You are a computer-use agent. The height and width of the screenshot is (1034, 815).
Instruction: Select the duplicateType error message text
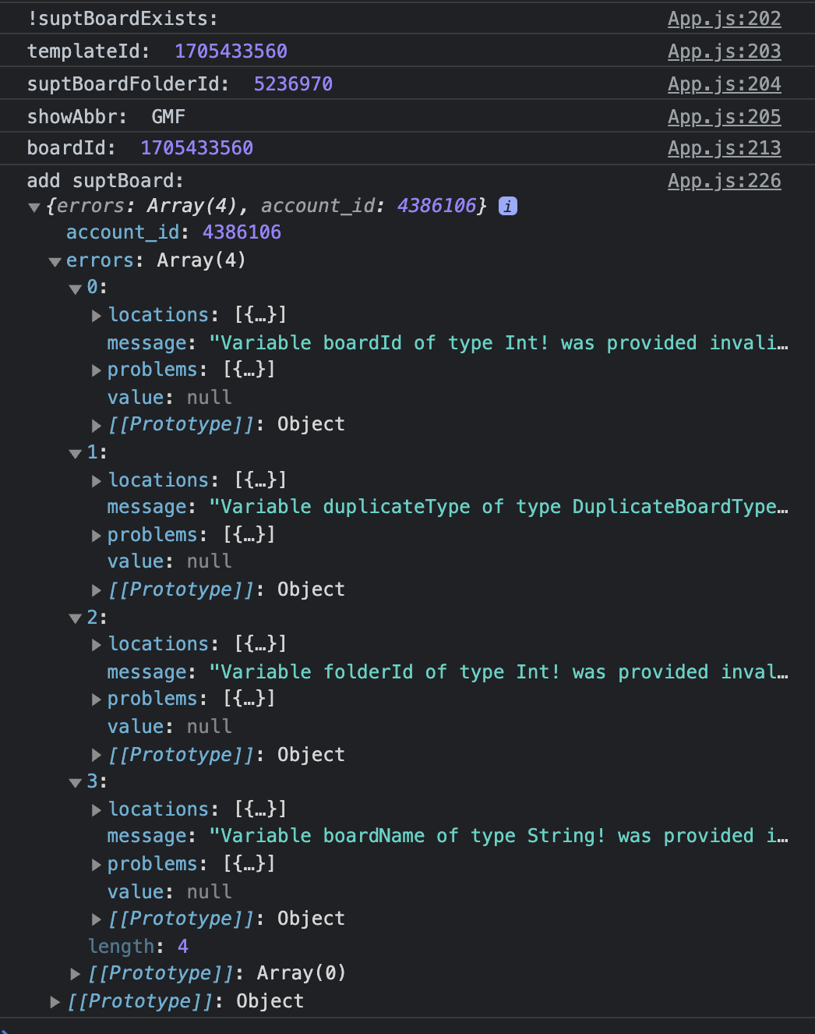(499, 507)
